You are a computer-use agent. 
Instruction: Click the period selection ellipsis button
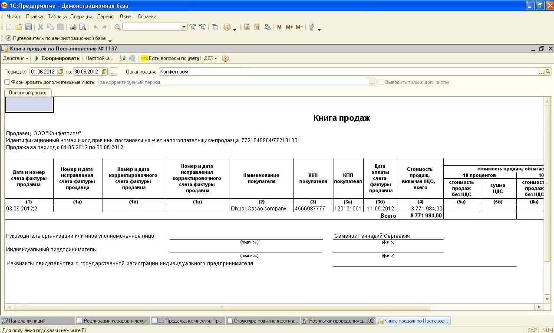pyautogui.click(x=113, y=71)
